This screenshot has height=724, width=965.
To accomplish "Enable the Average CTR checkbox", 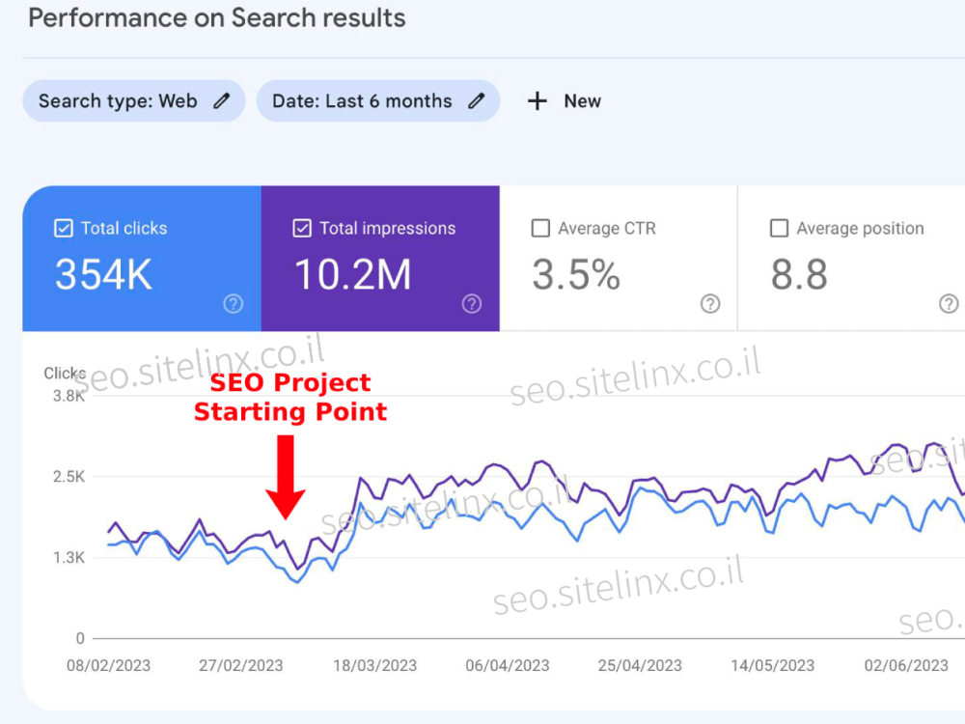I will coord(540,229).
